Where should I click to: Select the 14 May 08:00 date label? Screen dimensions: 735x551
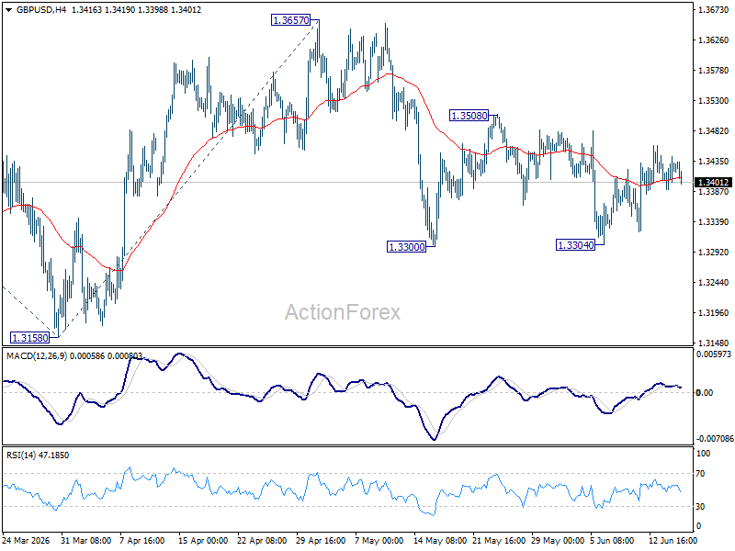(x=439, y=540)
